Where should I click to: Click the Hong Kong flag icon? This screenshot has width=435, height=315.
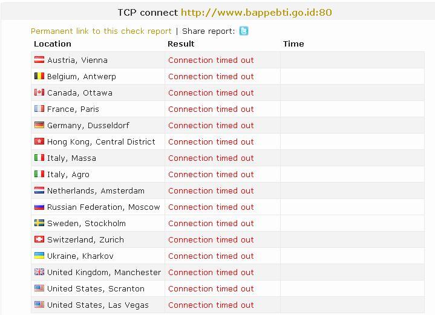[39, 141]
